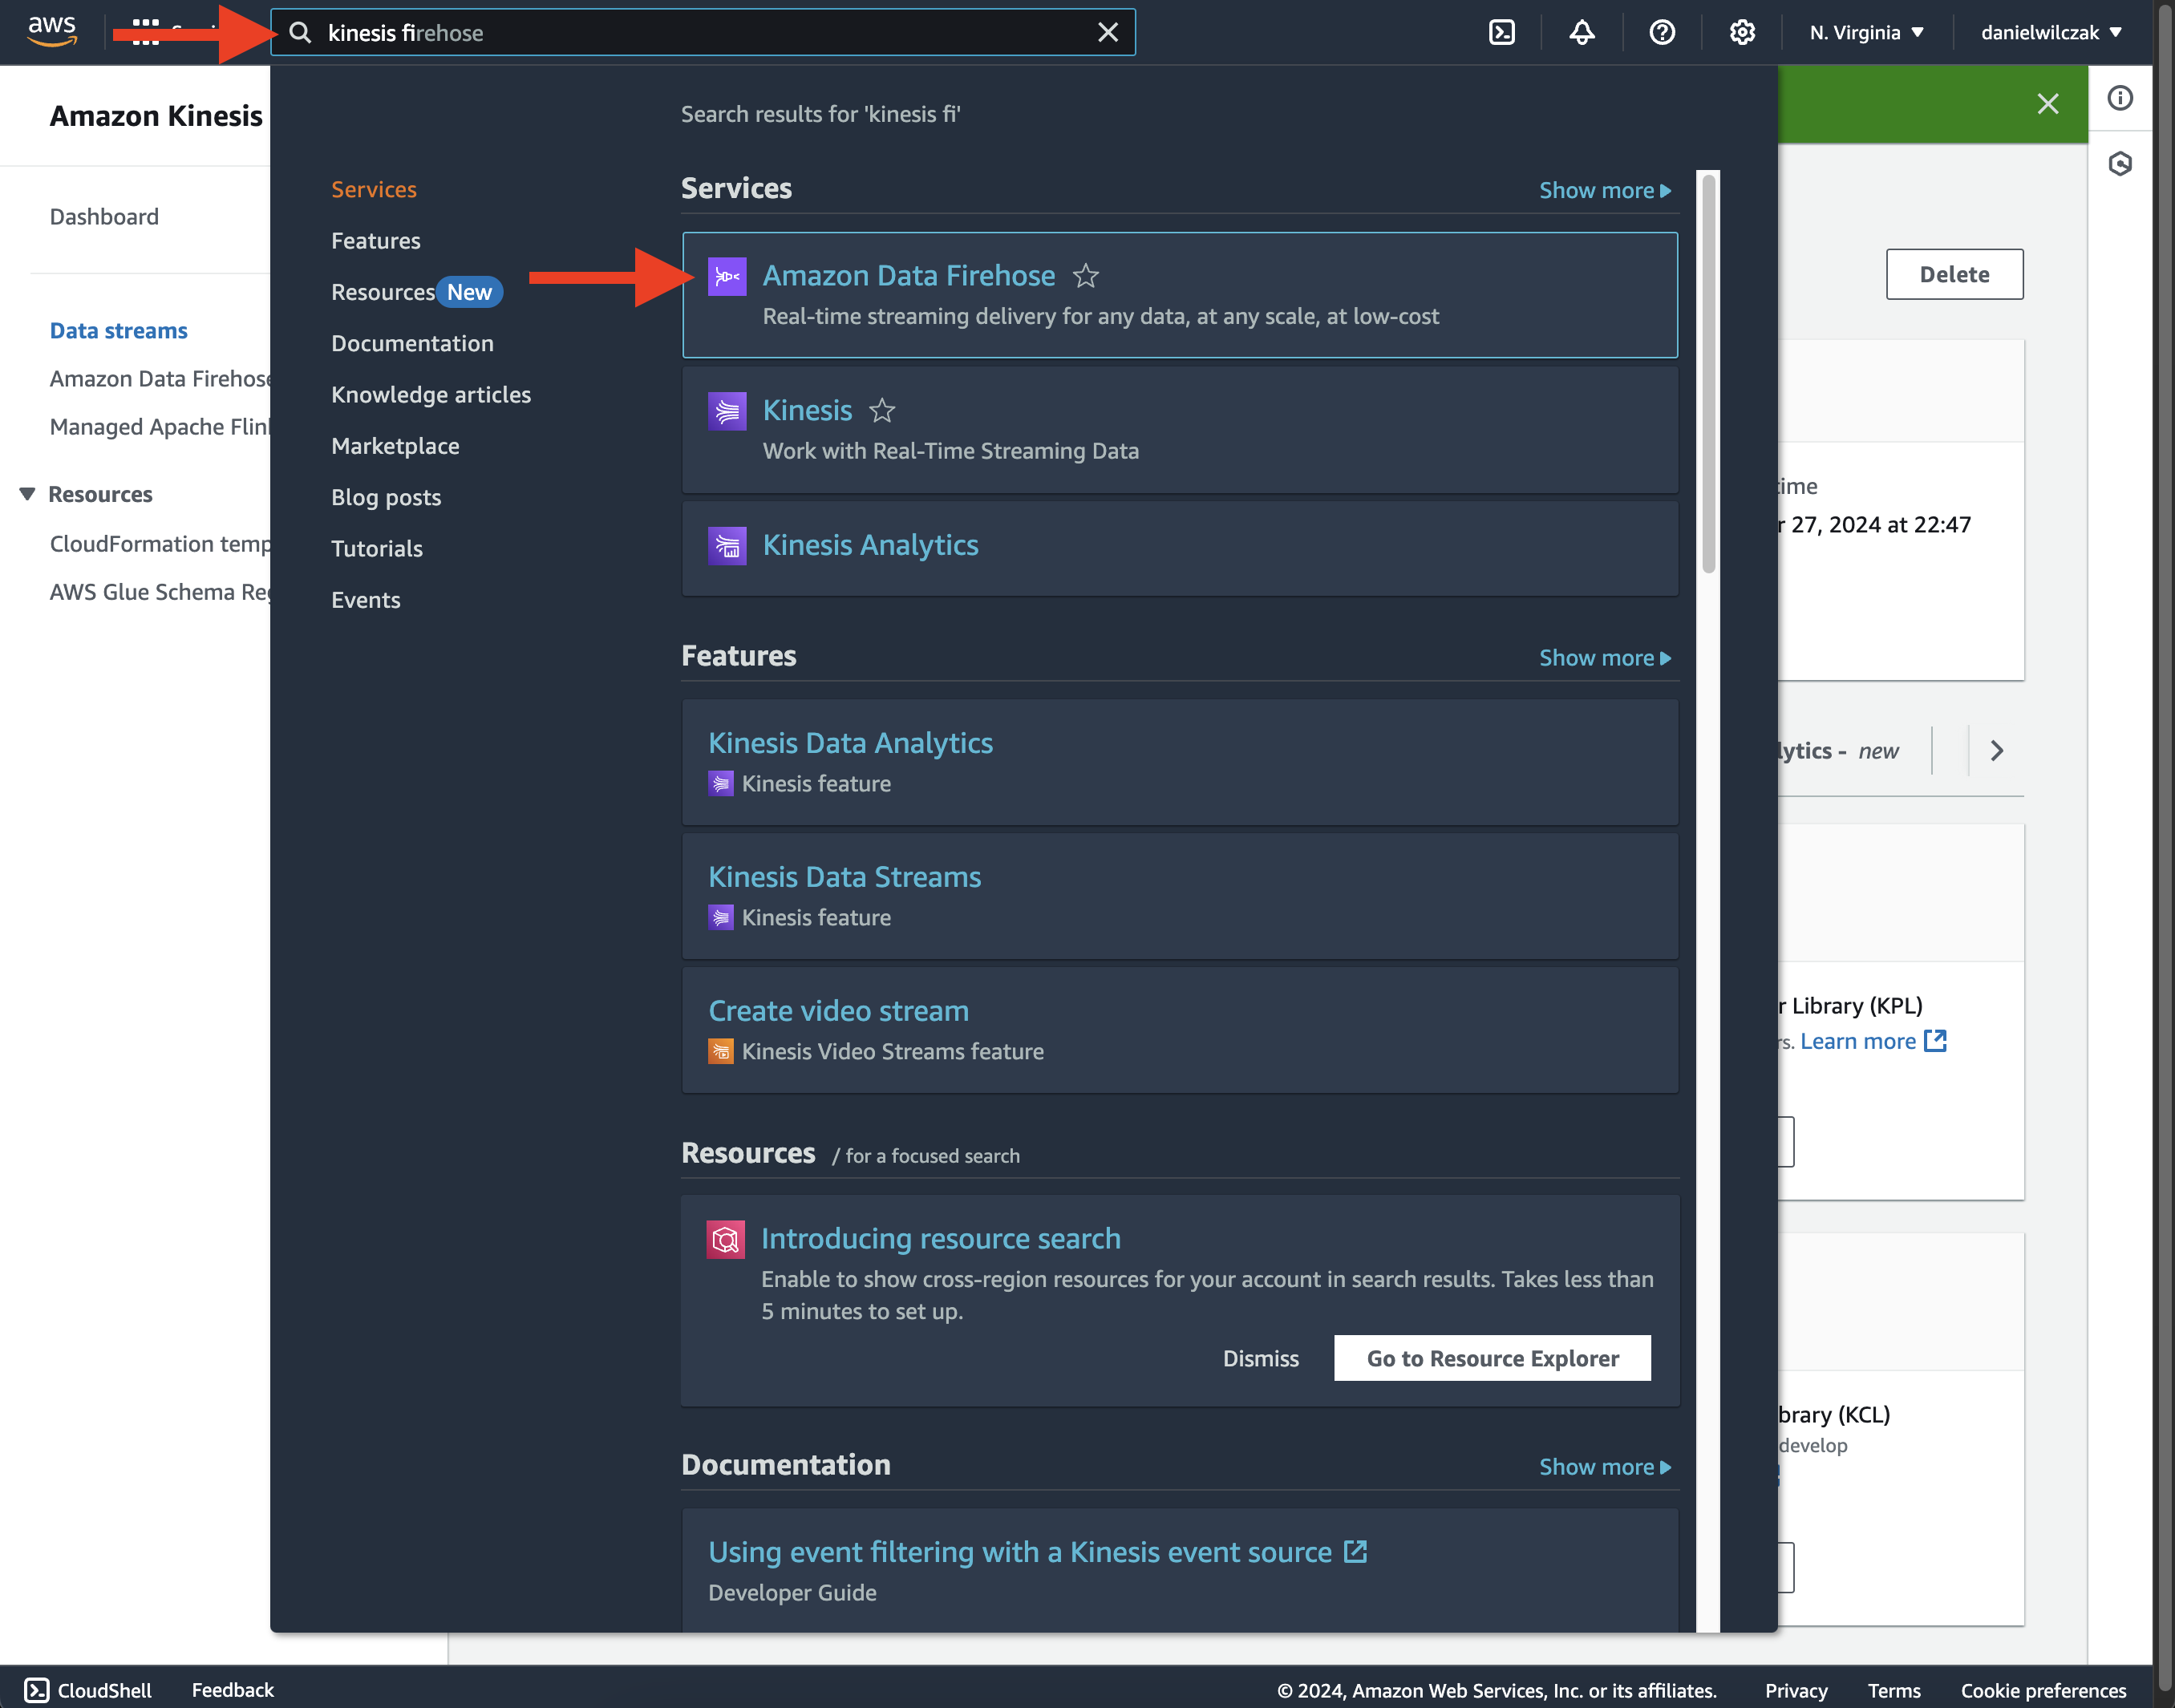Open Learn more external link
Viewport: 2175px width, 1708px height.
click(x=1873, y=1042)
